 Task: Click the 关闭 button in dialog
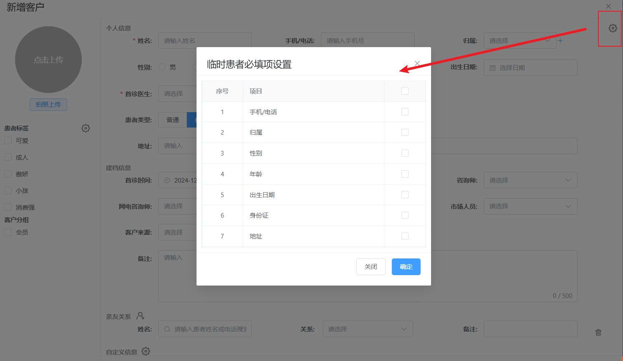(x=371, y=267)
